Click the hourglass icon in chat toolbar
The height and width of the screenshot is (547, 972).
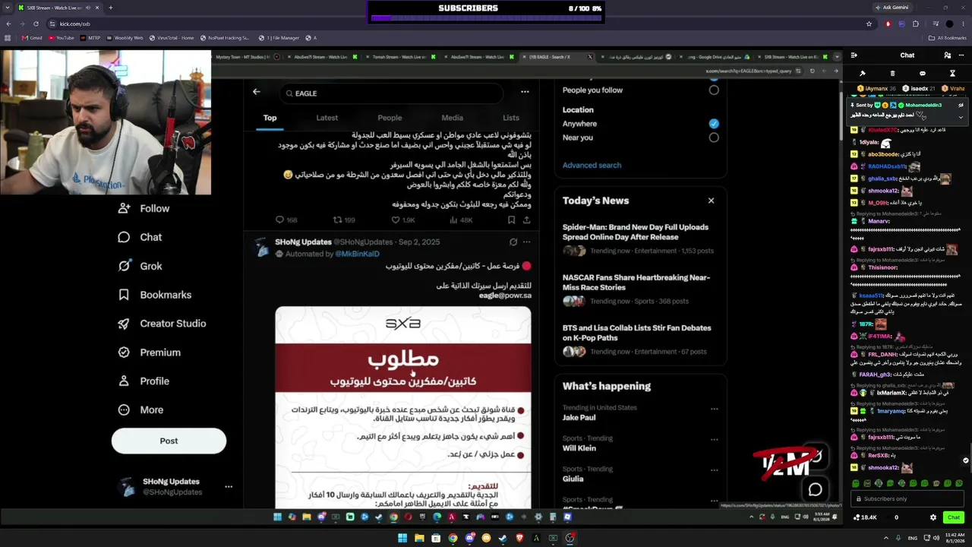(x=952, y=74)
